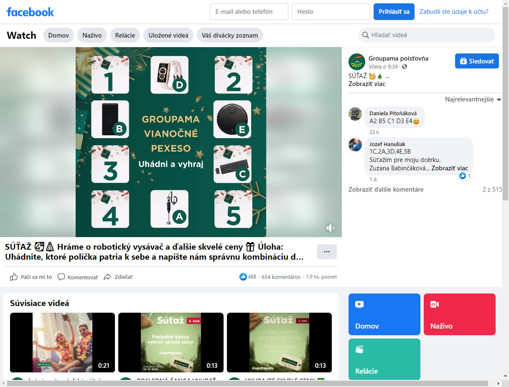Open the Najrelevantnejšie comment sort dropdown
Screen dimensions: 509x387
click(473, 99)
